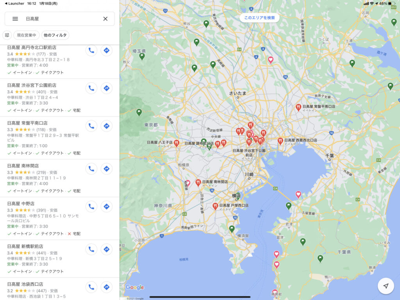Select the 南林間店 result title in list
Screen dimensions: 400x300
[23, 166]
